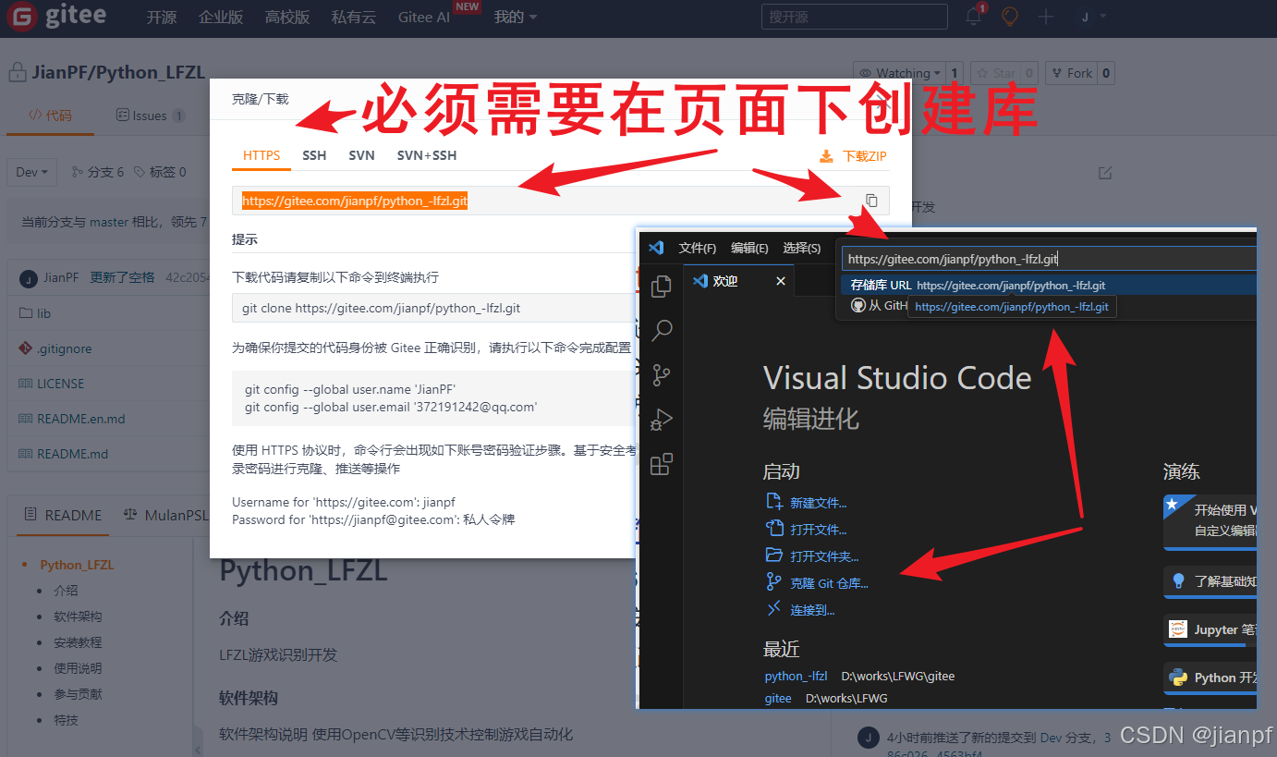This screenshot has width=1277, height=757.
Task: Switch to the 代码 tab
Action: (50, 116)
